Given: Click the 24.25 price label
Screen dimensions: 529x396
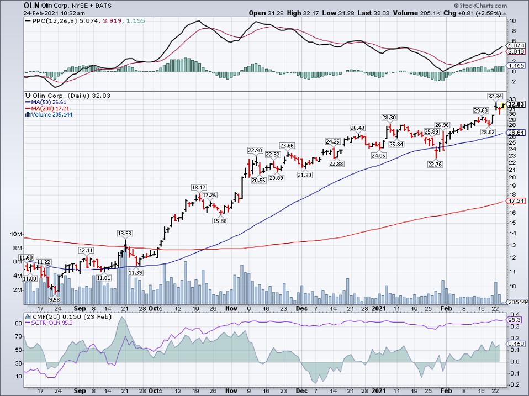Looking at the screenshot, I should click(x=332, y=142).
